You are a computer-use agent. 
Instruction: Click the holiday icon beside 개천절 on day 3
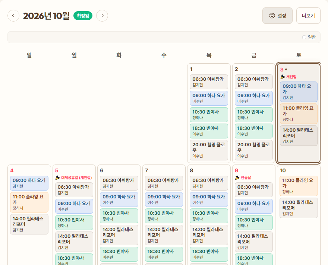pyautogui.click(x=283, y=77)
